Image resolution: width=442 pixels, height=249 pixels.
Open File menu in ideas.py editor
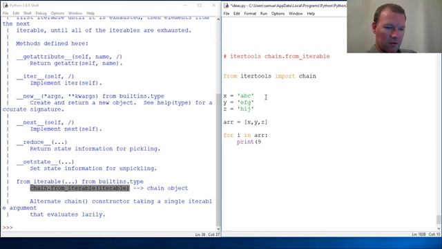(227, 14)
